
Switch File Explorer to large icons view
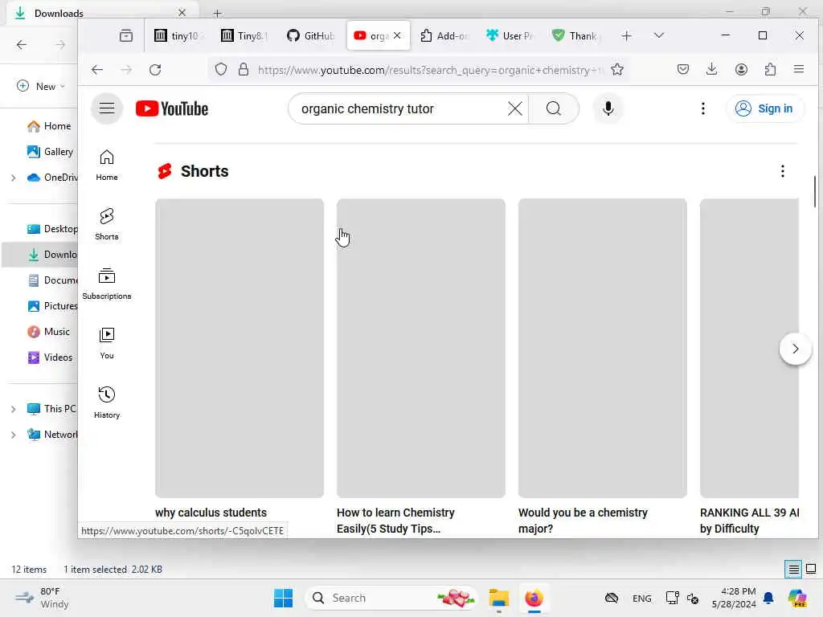pyautogui.click(x=811, y=569)
